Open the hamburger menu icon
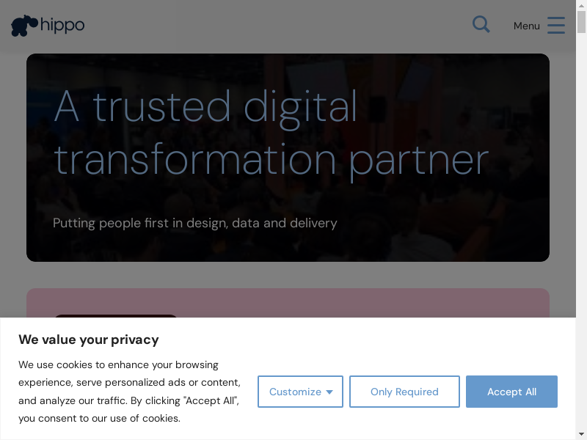The image size is (587, 440). (x=556, y=26)
